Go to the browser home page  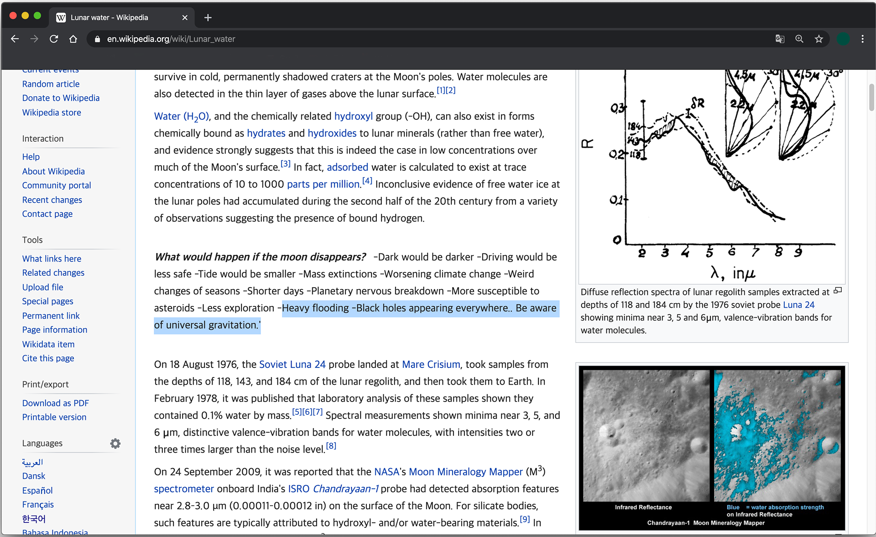(73, 39)
